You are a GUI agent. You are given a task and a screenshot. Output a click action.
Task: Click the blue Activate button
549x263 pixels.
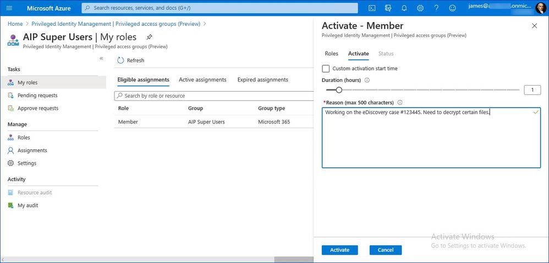coord(339,250)
